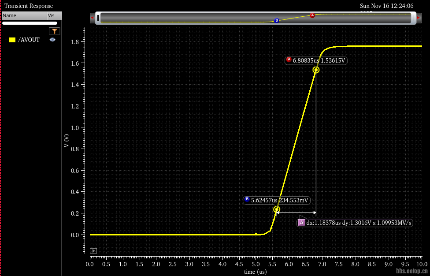
Task: Click the left grip handle of zoom strip
Action: (x=98, y=18)
